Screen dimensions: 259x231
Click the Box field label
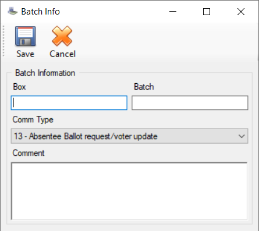click(x=19, y=87)
